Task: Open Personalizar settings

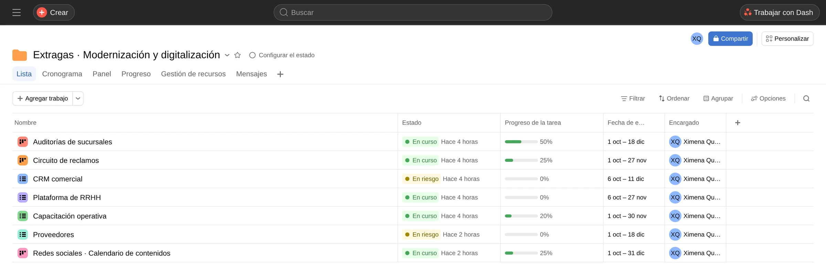Action: pos(787,38)
